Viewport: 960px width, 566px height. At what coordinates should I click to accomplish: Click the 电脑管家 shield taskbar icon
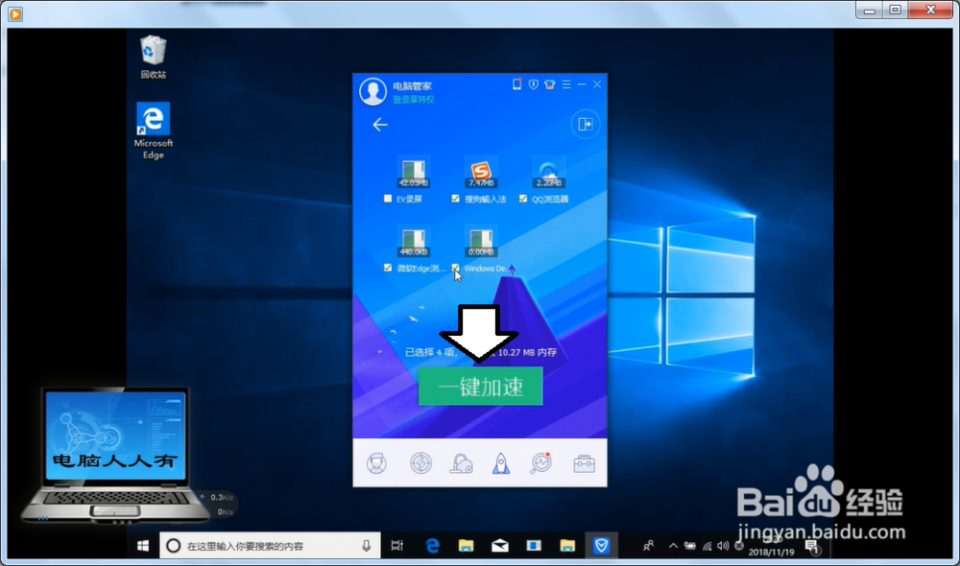(601, 546)
